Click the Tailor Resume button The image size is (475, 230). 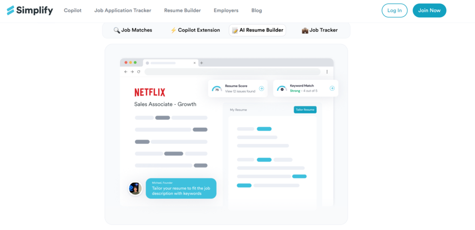point(305,110)
